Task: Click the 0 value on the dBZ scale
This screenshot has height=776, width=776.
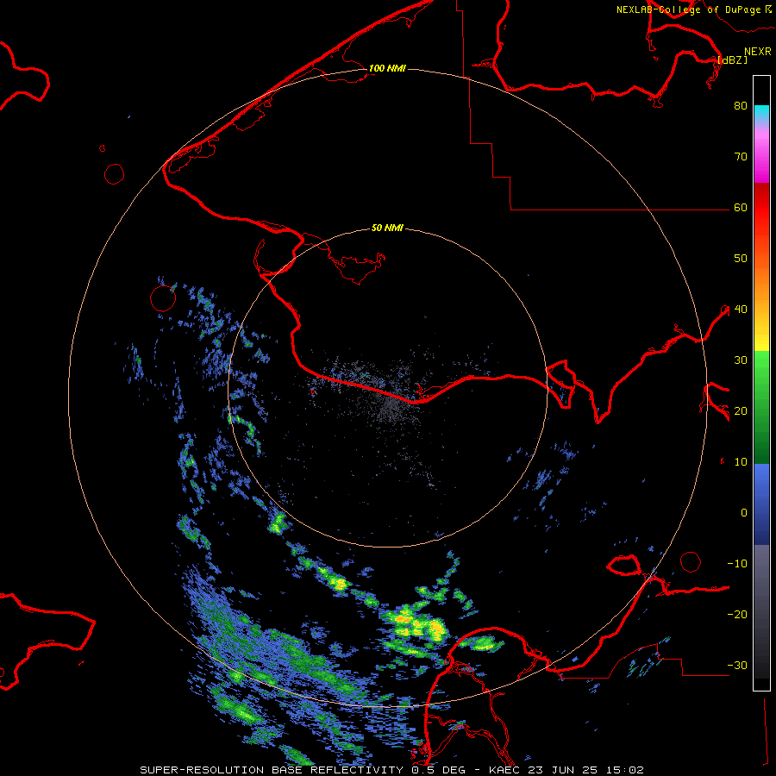Action: tap(744, 513)
